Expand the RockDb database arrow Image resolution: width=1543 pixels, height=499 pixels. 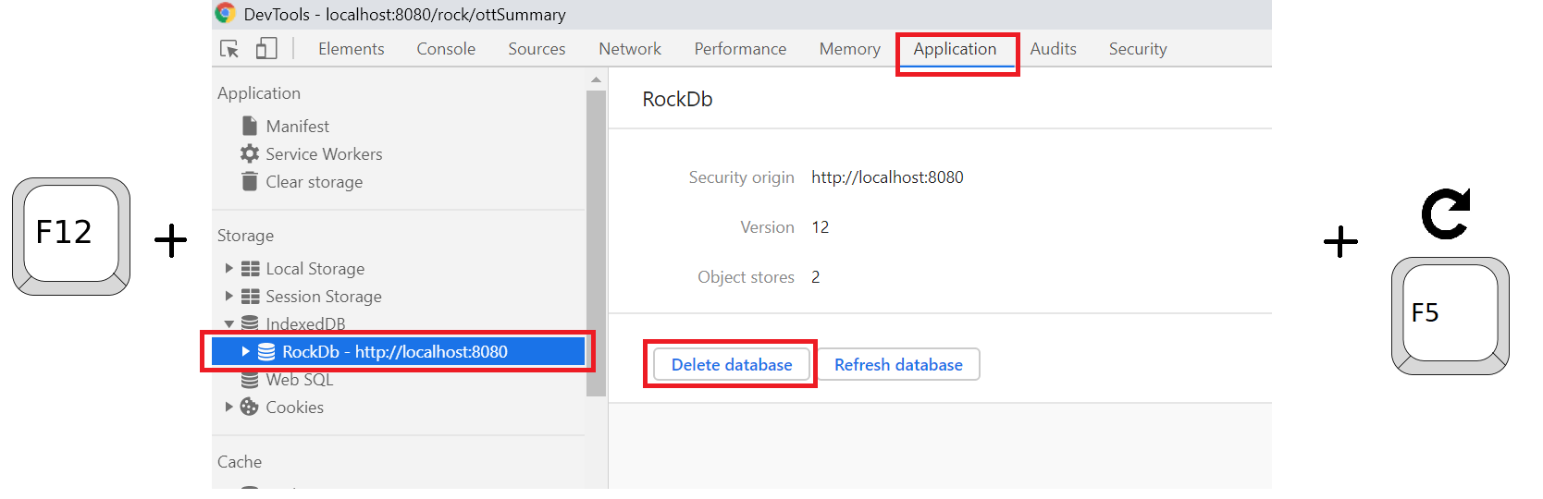click(x=245, y=351)
